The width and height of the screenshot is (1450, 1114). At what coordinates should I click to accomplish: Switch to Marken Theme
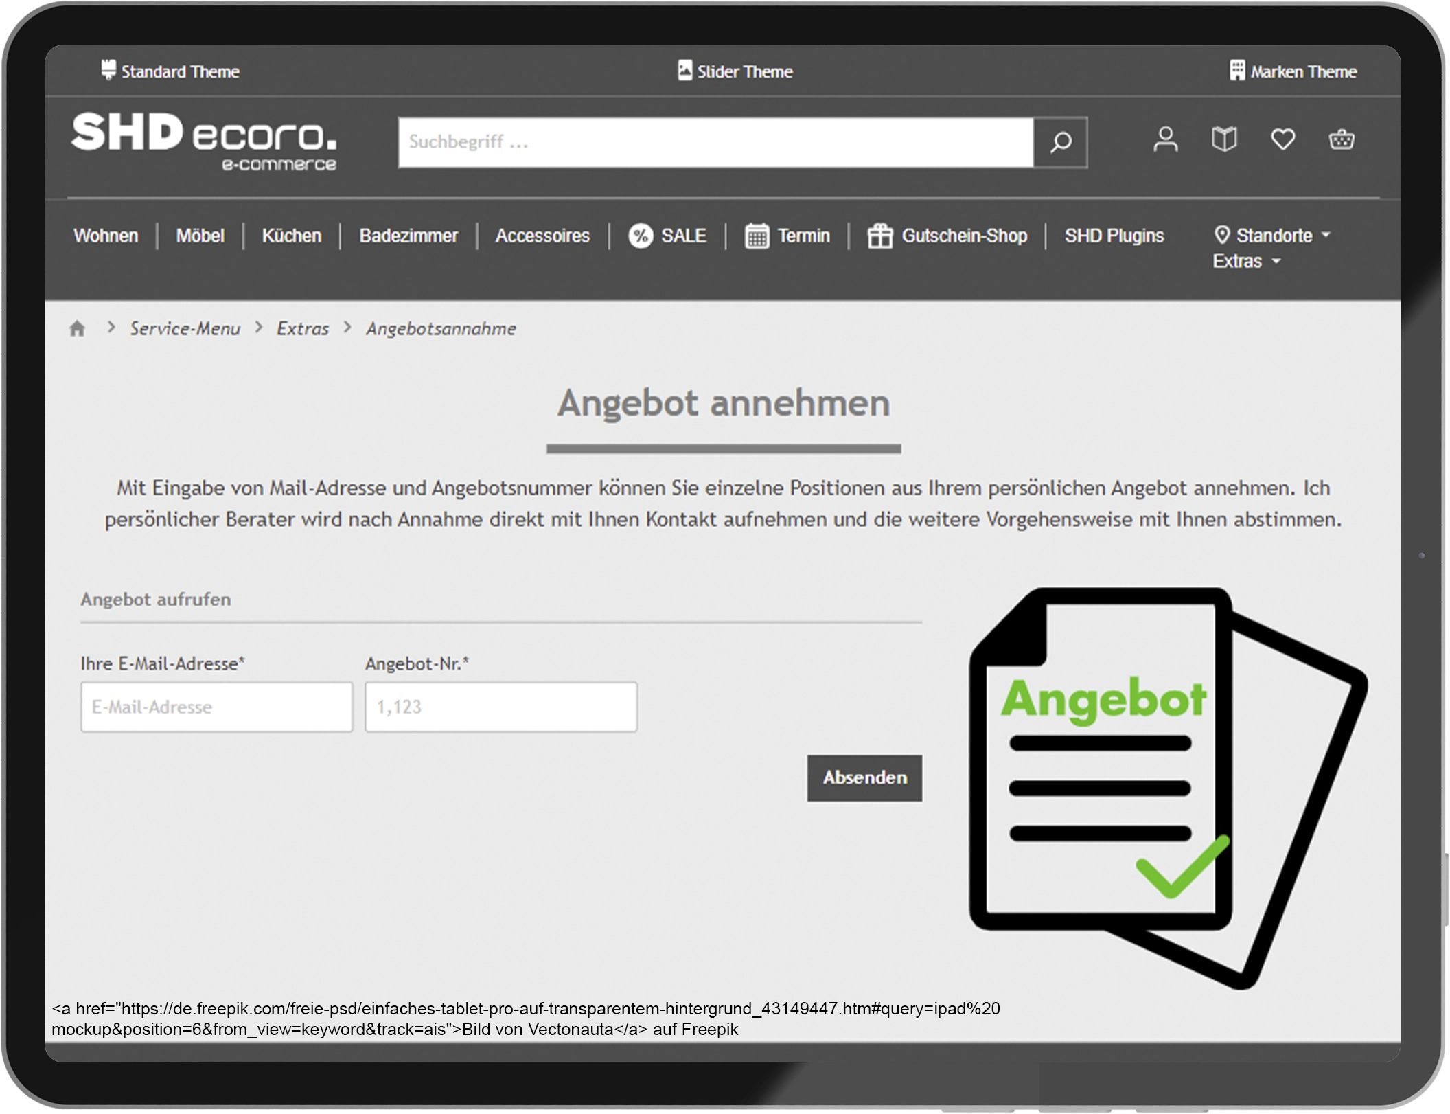tap(1293, 71)
